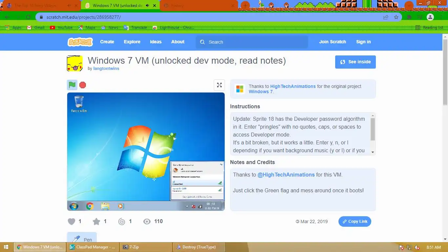Mute audio on the Windows 7 VM tab

148,6
